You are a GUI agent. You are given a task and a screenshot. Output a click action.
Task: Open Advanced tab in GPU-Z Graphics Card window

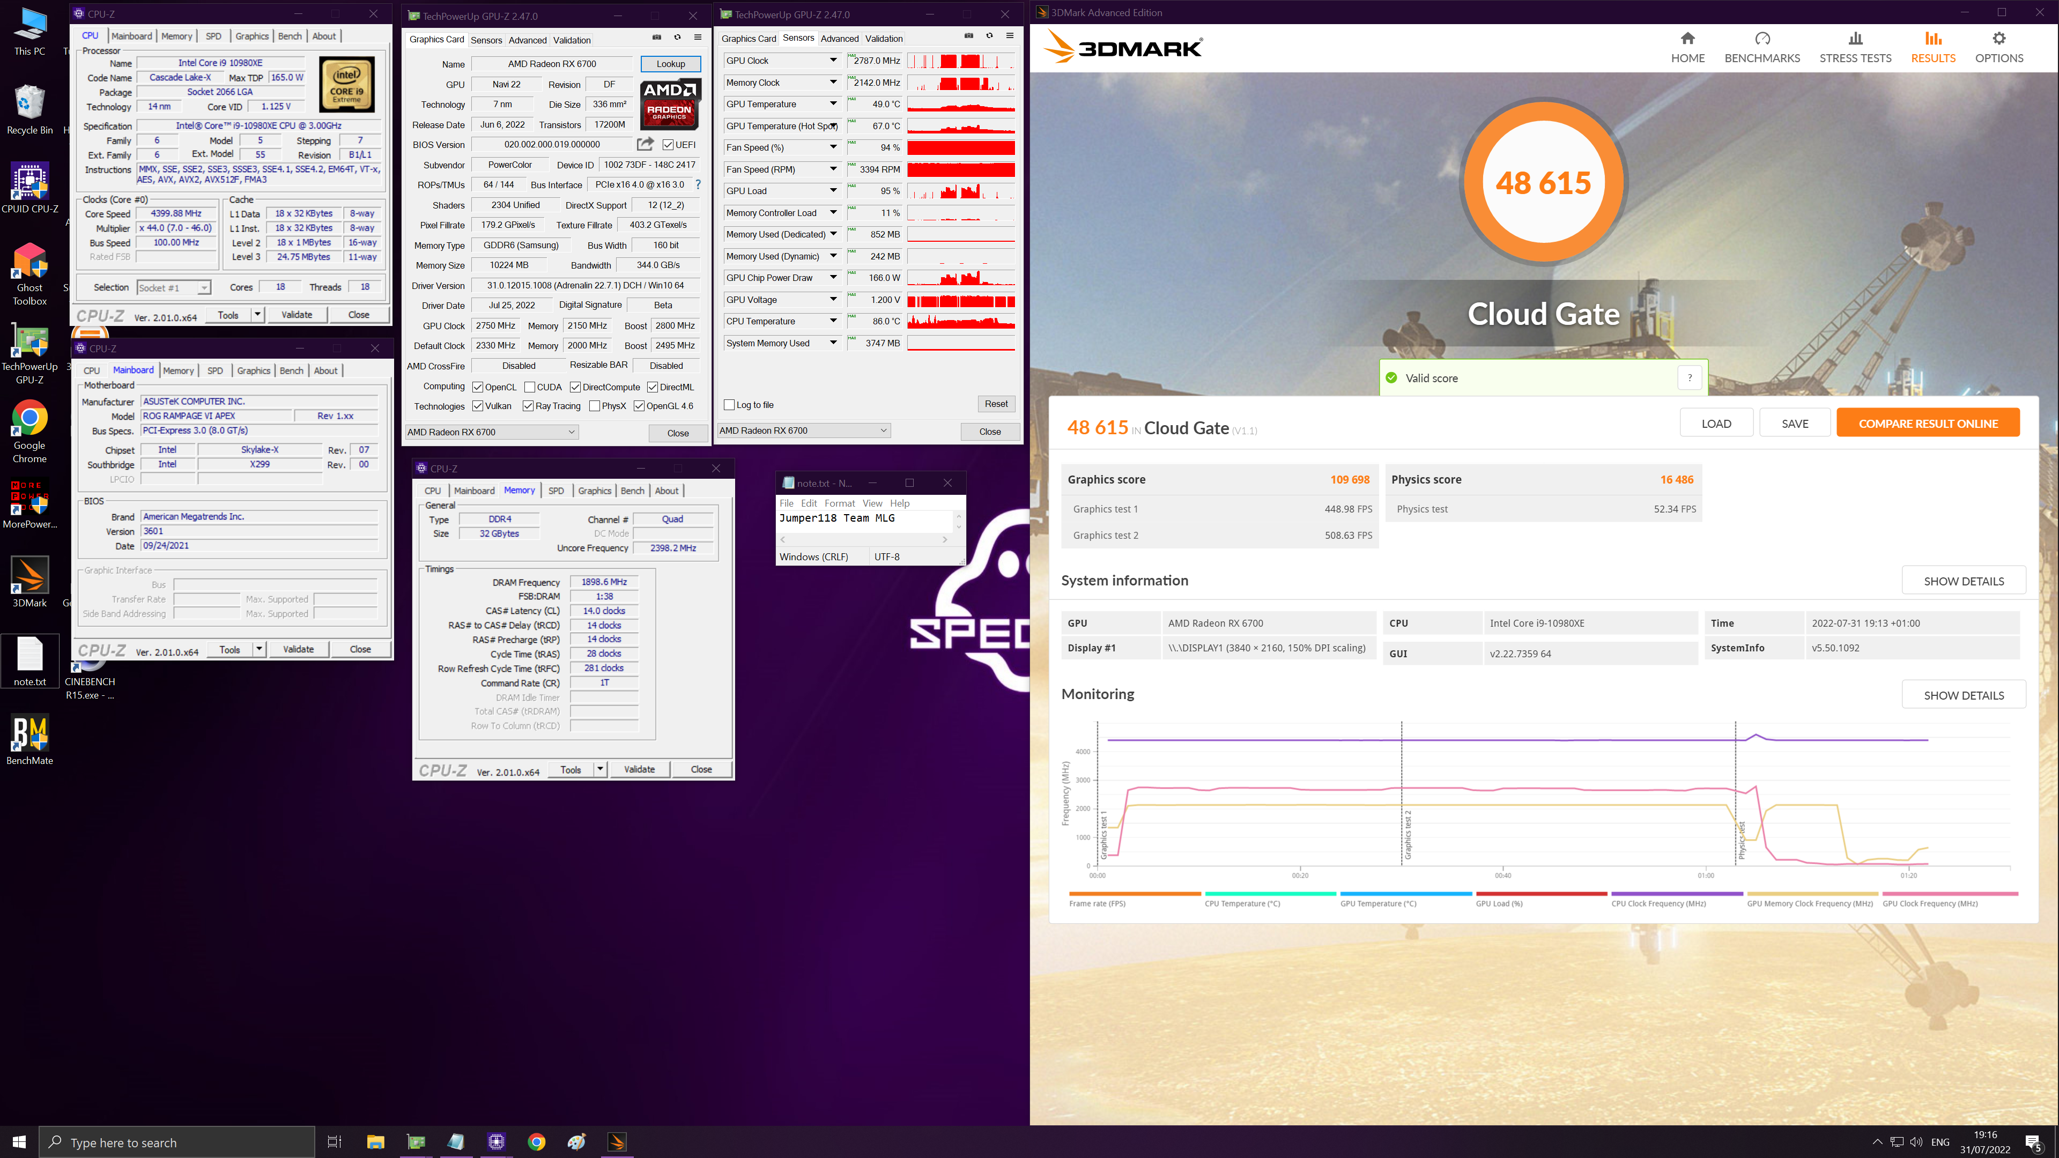click(x=528, y=40)
